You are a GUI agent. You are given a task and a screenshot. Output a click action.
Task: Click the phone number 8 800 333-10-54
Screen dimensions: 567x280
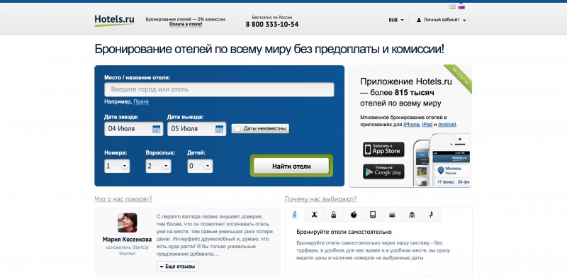click(272, 25)
